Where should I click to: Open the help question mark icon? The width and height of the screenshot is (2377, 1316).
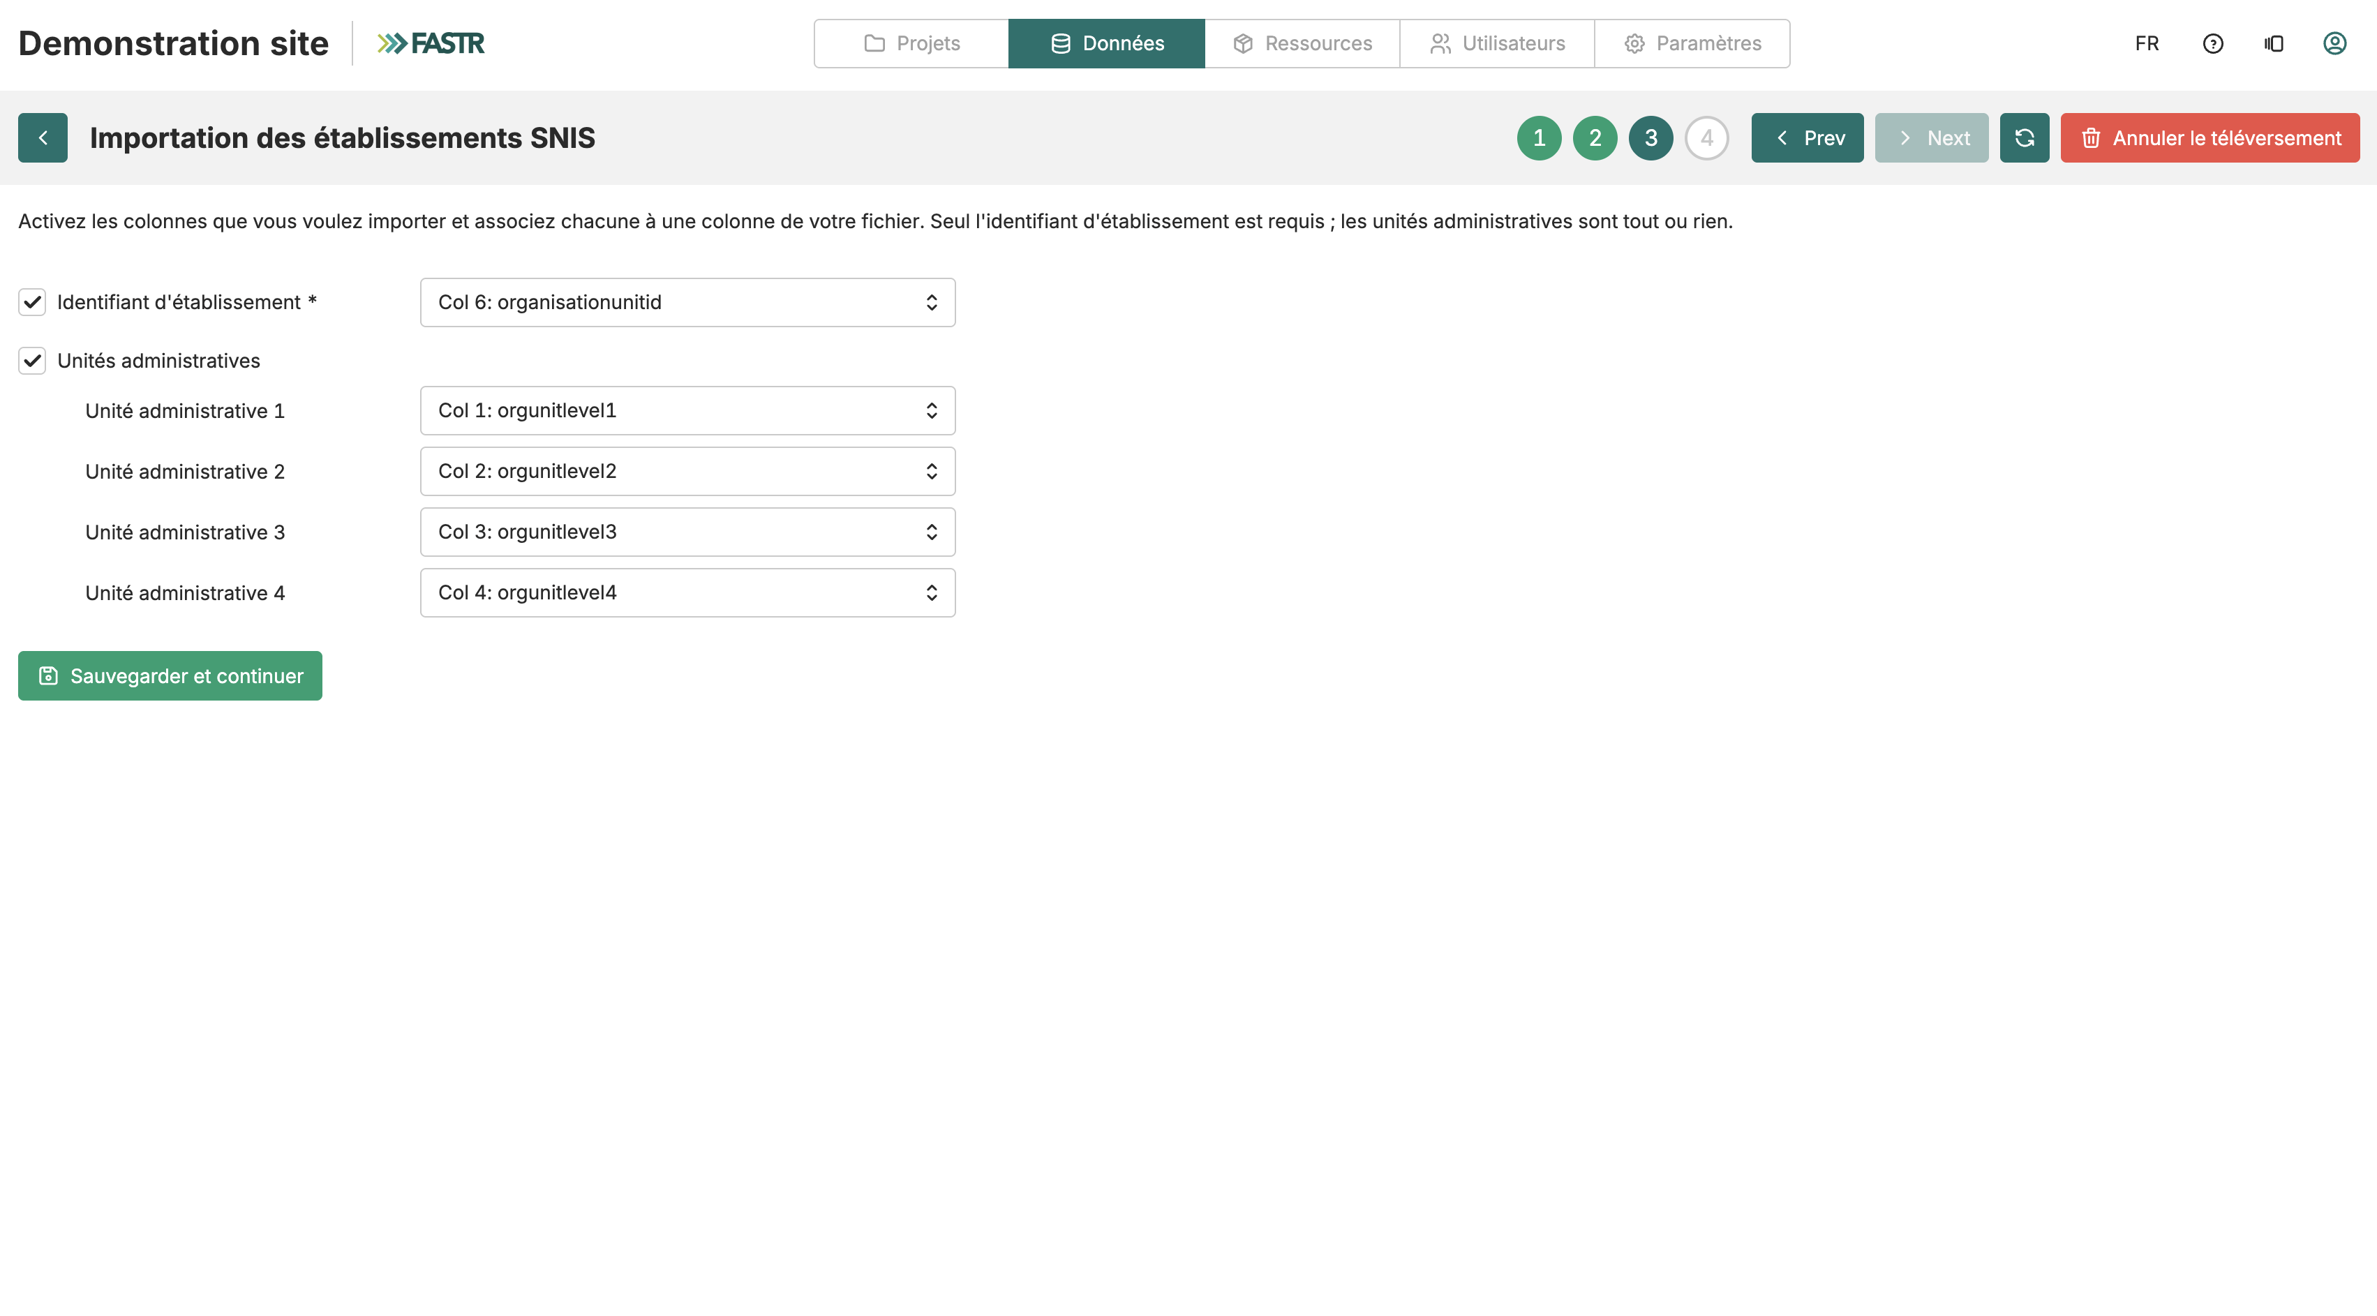[2213, 43]
